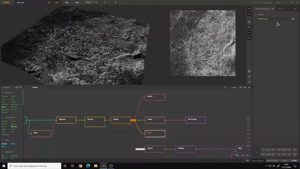
Task: Open the Details Properties tab
Action: pos(262,9)
